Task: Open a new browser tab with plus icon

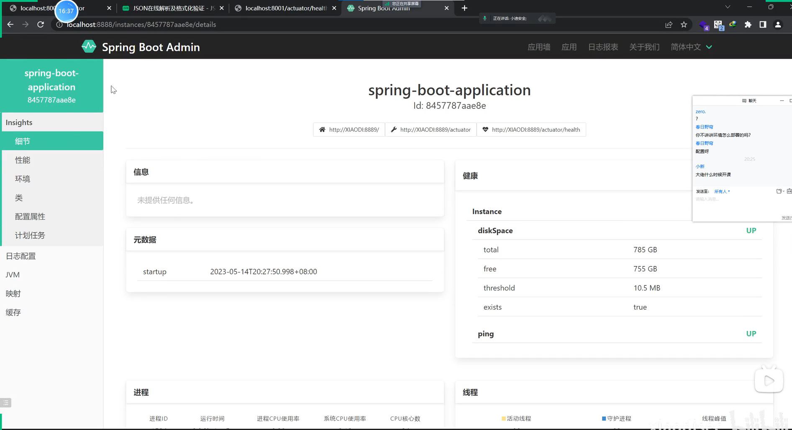Action: coord(464,8)
